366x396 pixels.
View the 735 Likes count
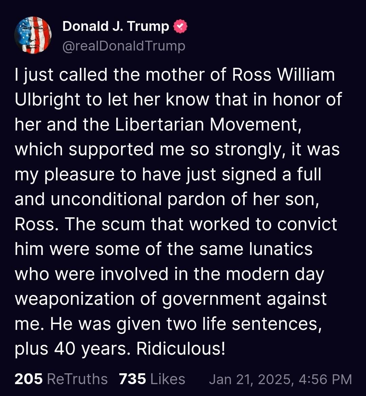click(x=152, y=379)
